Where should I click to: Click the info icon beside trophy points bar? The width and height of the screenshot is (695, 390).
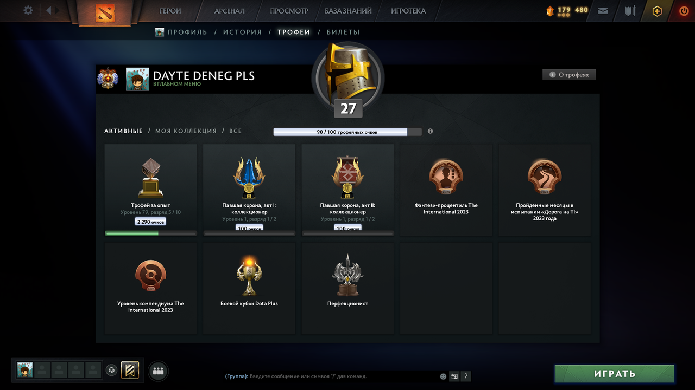tap(430, 131)
